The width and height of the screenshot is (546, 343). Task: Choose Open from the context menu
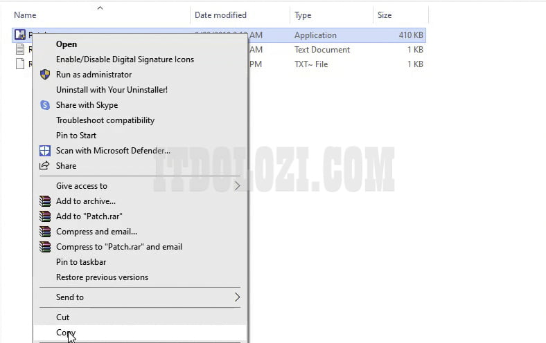67,44
